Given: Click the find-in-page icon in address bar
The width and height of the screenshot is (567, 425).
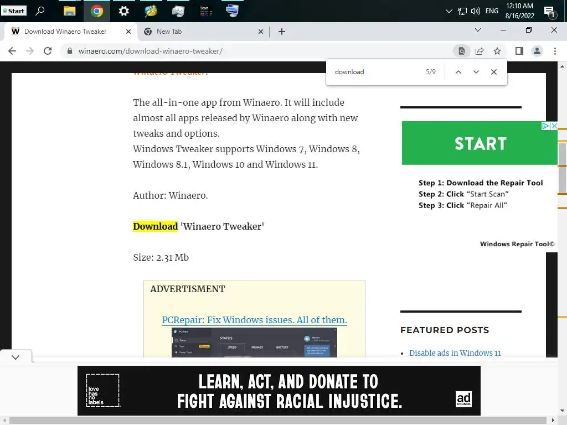Looking at the screenshot, I should click(462, 51).
